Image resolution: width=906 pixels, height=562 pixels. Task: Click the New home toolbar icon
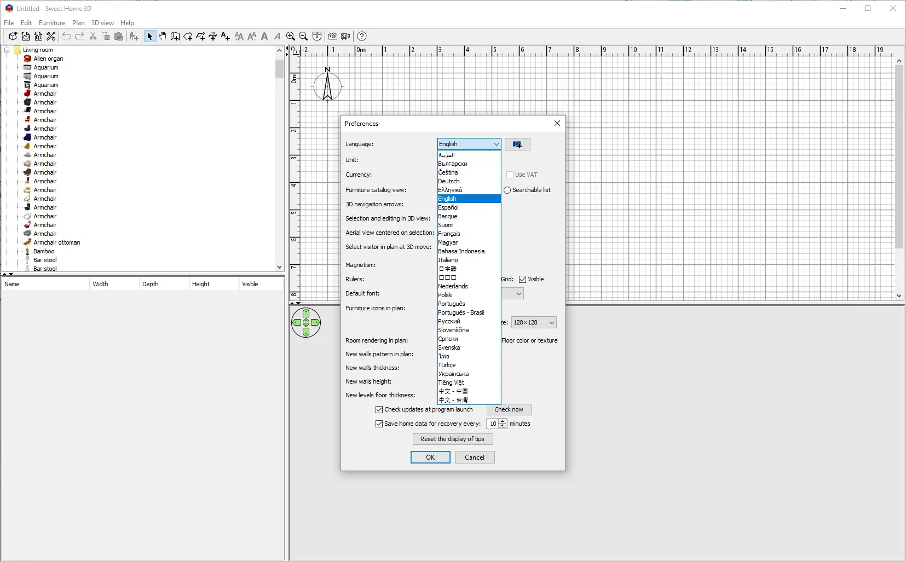[13, 36]
